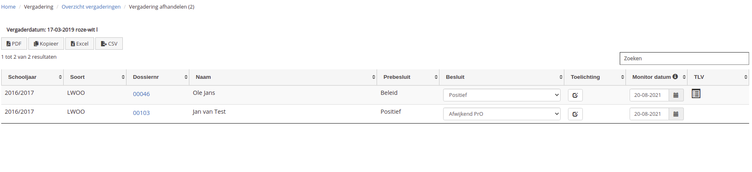
Task: Copy table with Kopieer button
Action: pos(46,44)
